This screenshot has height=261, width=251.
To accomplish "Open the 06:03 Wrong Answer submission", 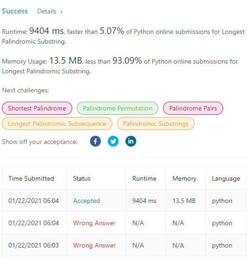I will (x=94, y=245).
